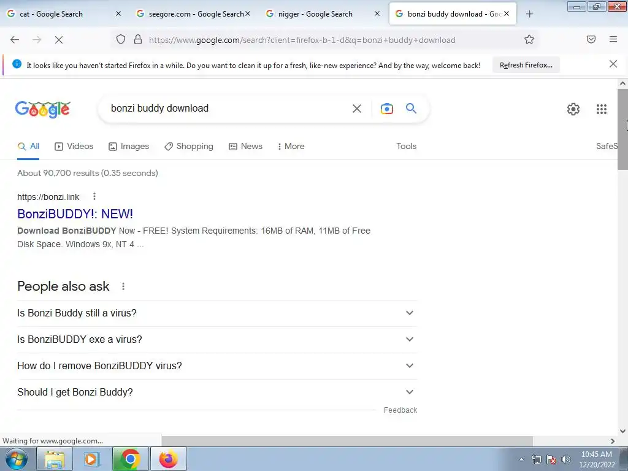Click the vertical scrollbar thumb

622,129
